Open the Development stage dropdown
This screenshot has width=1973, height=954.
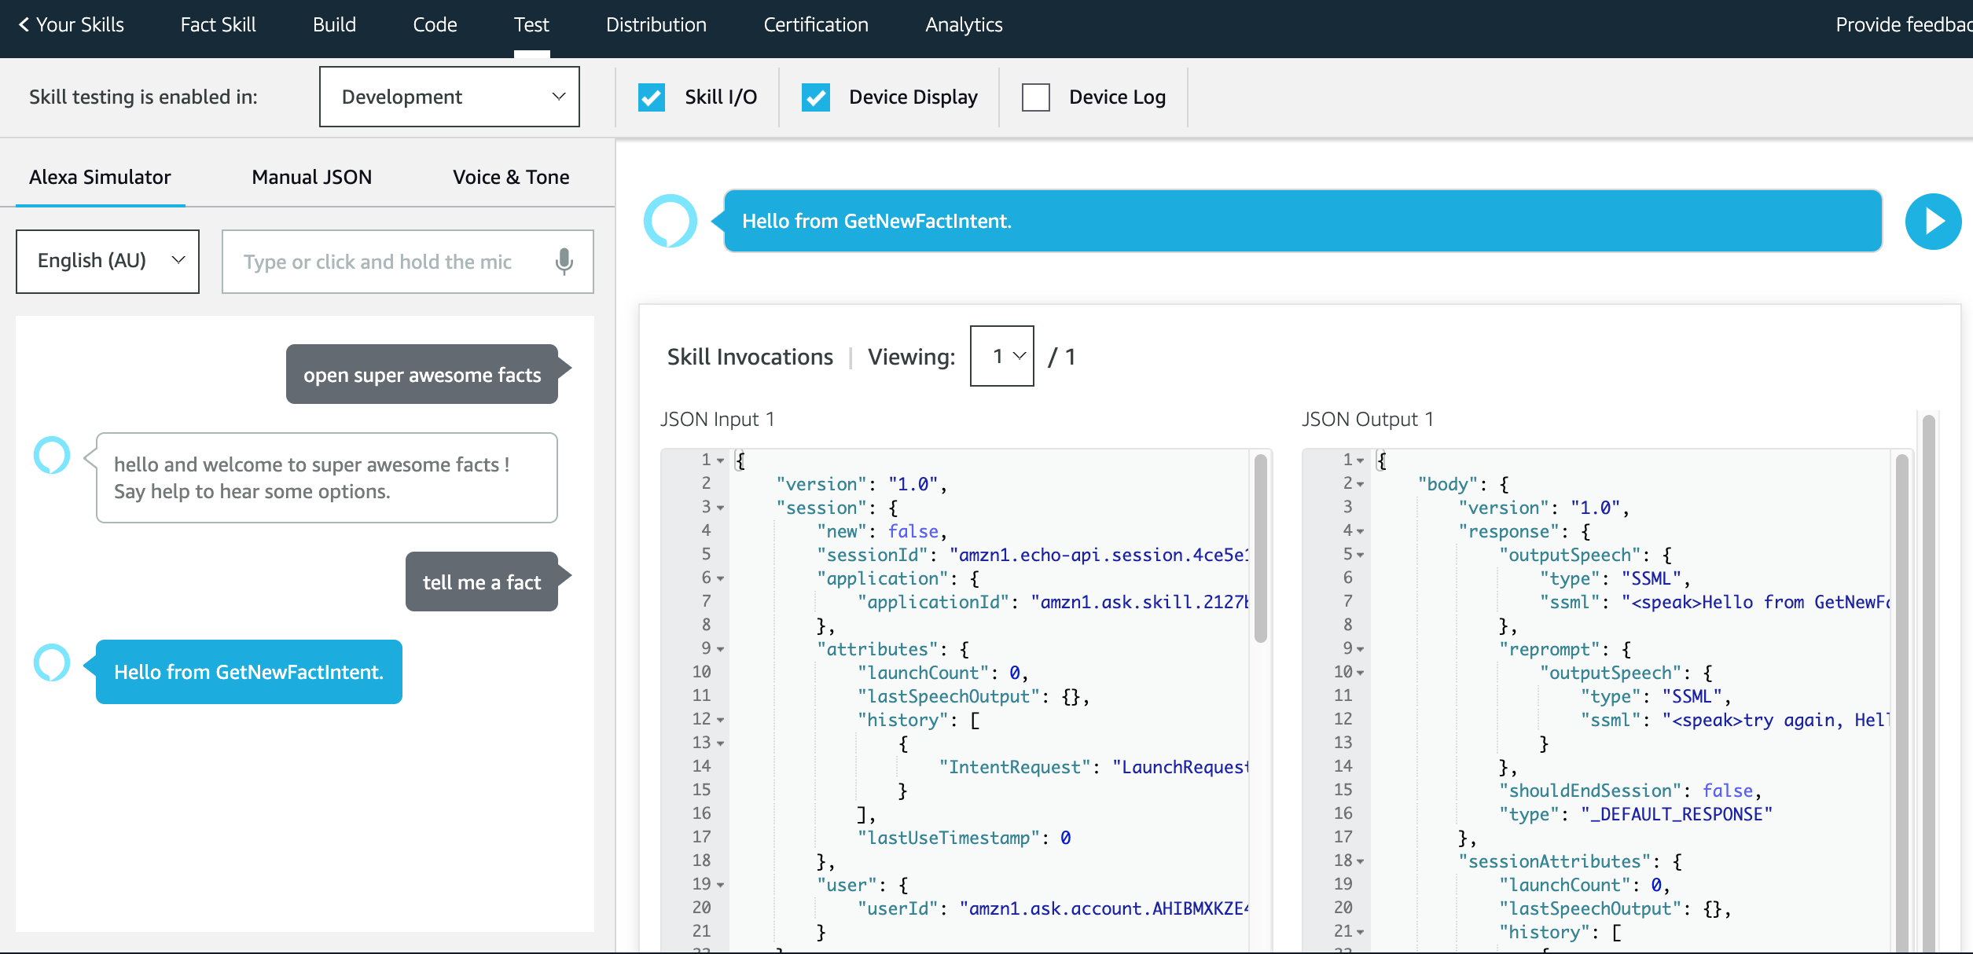450,97
